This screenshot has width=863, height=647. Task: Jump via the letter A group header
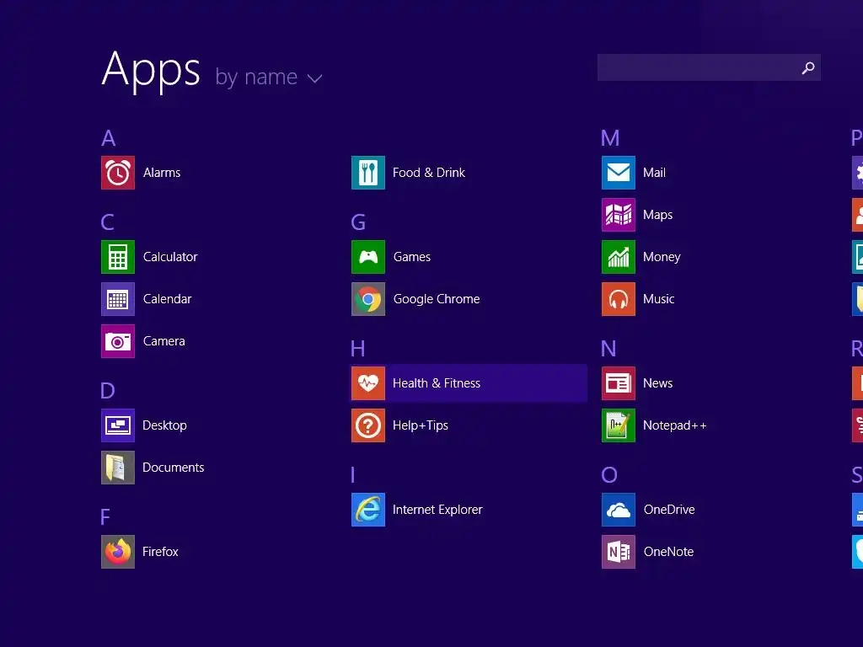pyautogui.click(x=109, y=138)
